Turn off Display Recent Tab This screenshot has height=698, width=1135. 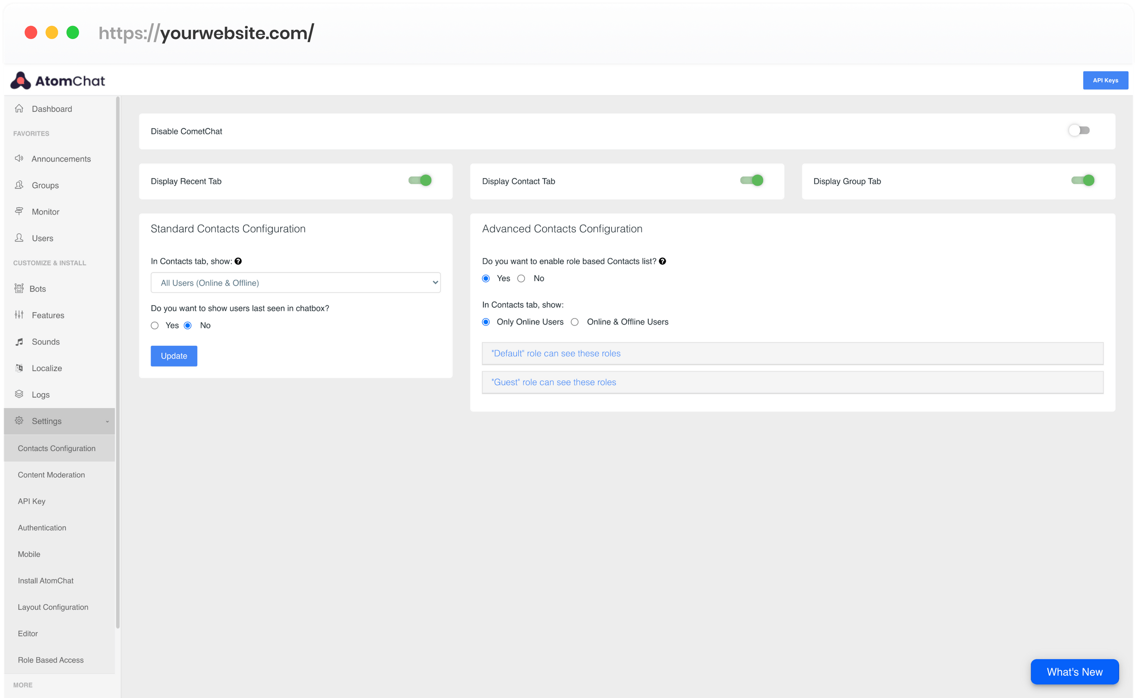coord(421,180)
